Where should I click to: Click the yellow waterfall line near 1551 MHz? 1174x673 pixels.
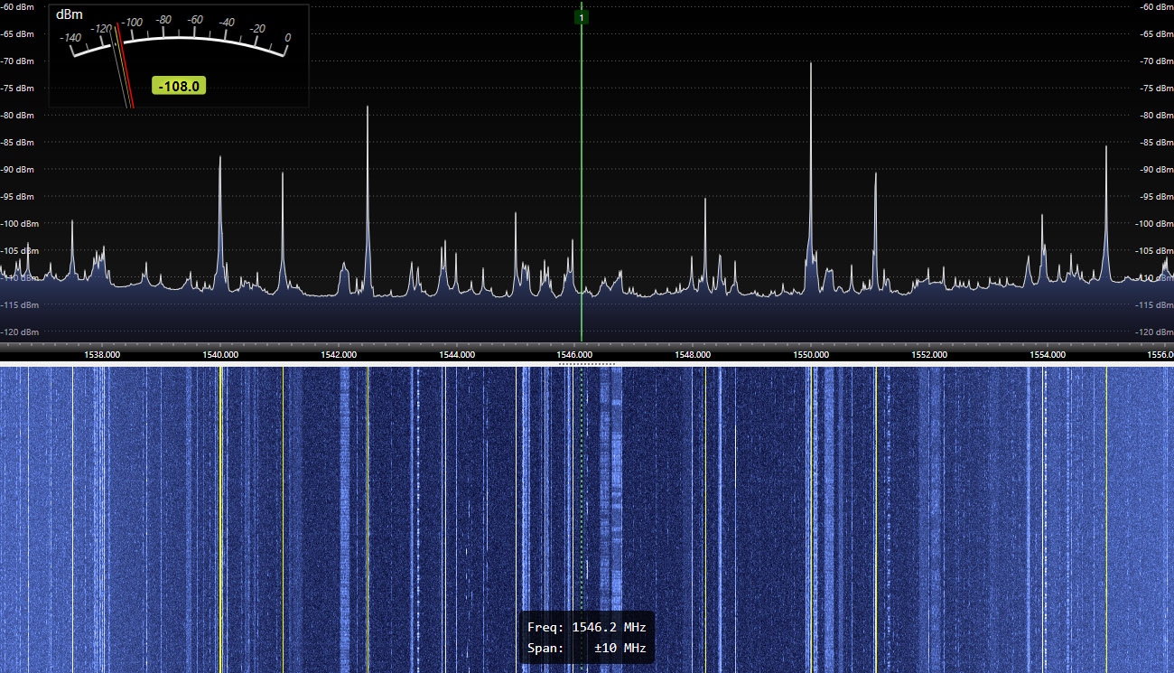point(875,519)
